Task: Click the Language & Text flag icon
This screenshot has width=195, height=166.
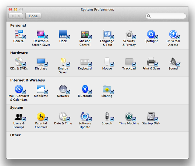Action: [107, 34]
